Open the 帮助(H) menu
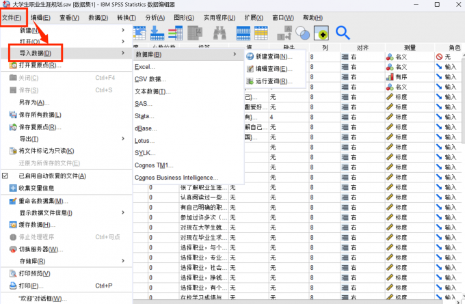 tap(313, 18)
